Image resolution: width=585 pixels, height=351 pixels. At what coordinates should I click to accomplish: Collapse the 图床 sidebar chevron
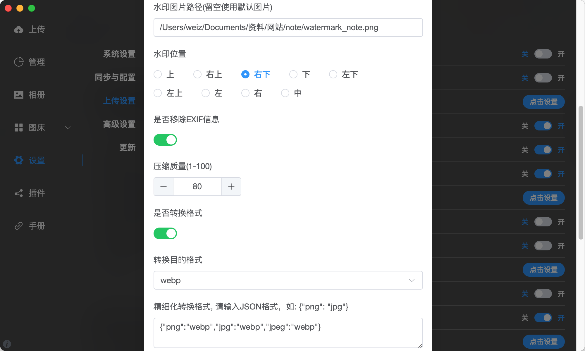[68, 128]
